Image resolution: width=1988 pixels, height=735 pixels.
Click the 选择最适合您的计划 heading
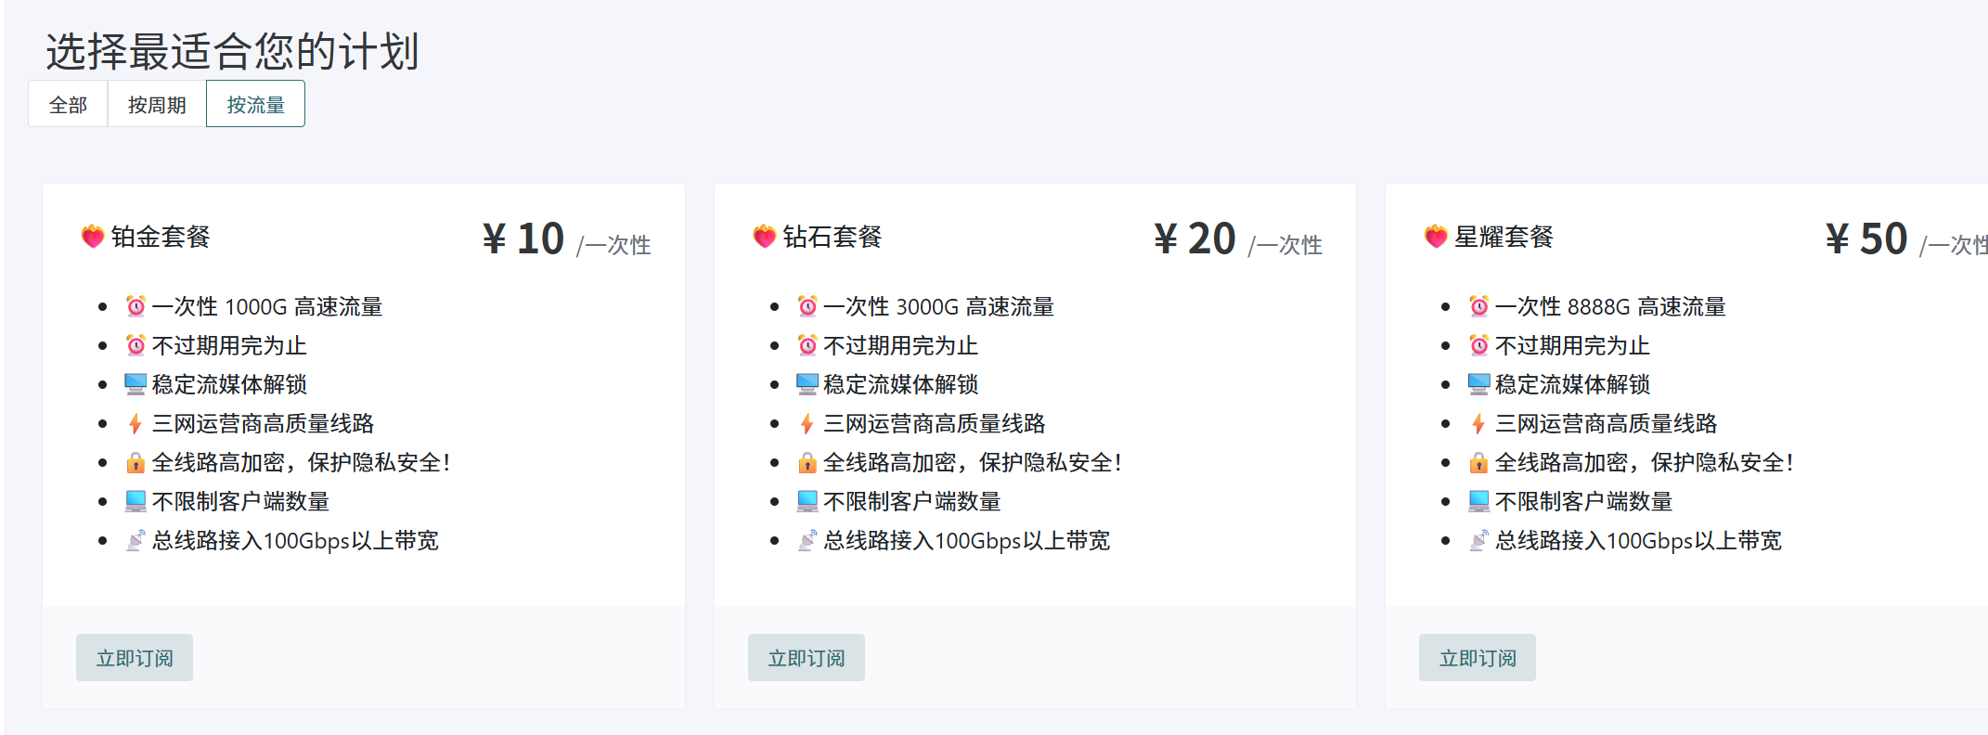click(232, 51)
